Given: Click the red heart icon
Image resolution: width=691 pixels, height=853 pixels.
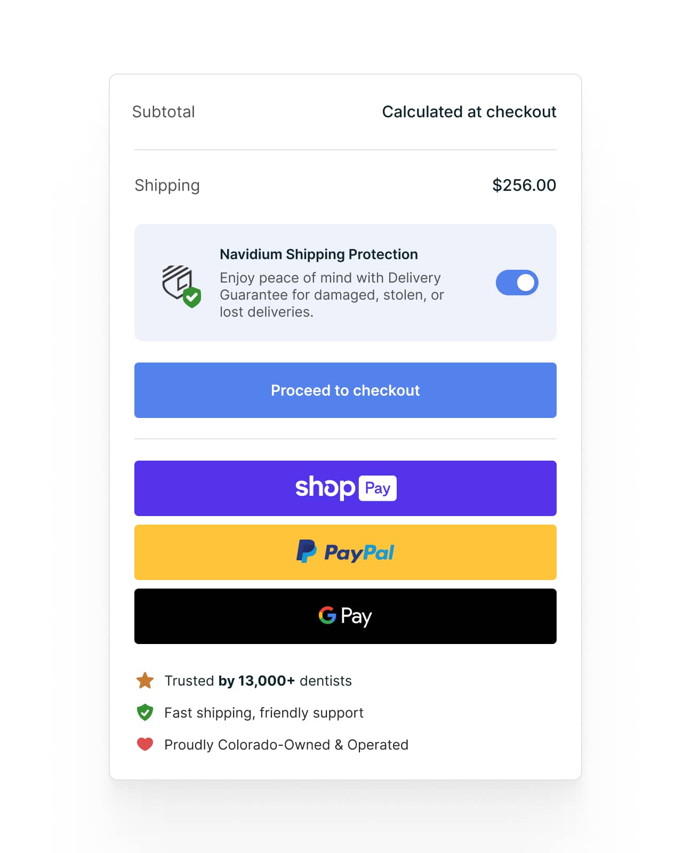Looking at the screenshot, I should click(x=144, y=744).
